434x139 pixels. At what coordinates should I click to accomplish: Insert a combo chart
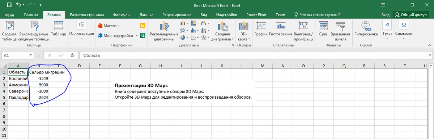[x=205, y=31]
